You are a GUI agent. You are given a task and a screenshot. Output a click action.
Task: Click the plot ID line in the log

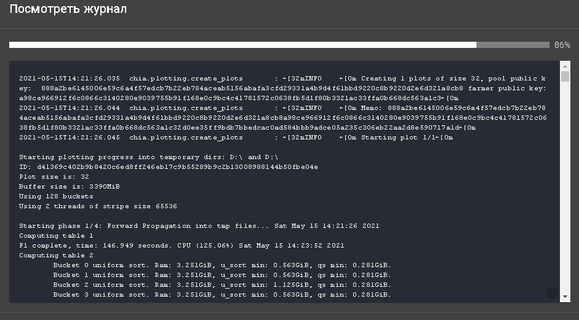coord(169,167)
